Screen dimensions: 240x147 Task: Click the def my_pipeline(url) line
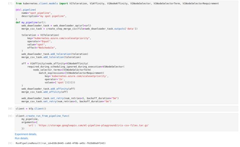tap(31, 22)
